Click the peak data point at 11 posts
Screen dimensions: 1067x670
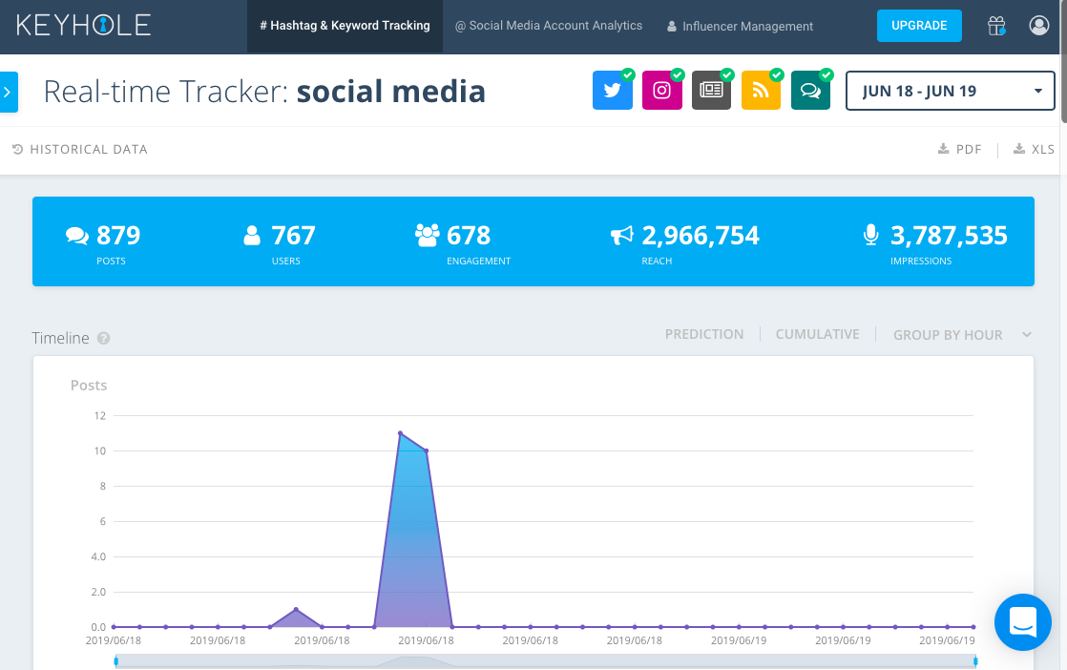(x=400, y=433)
